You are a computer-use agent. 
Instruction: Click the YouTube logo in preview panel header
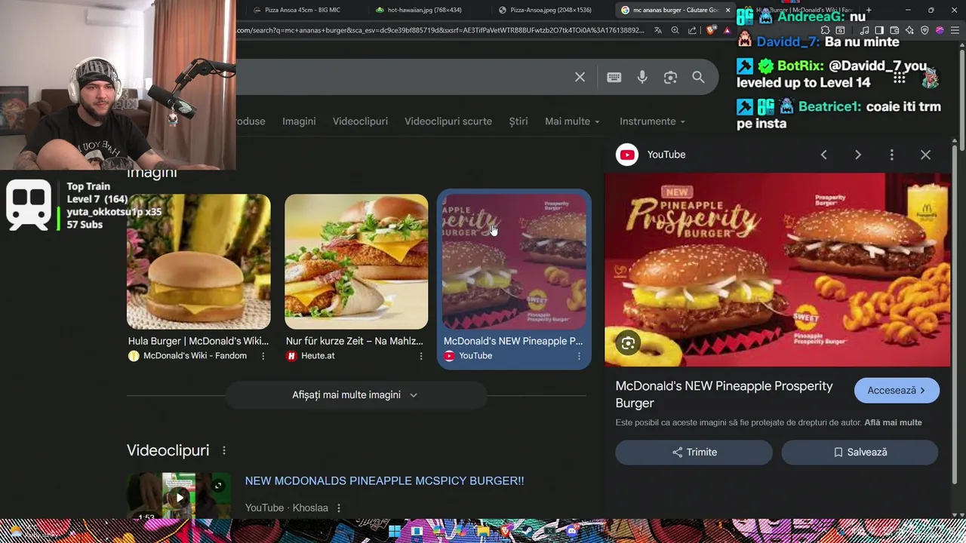click(x=627, y=155)
